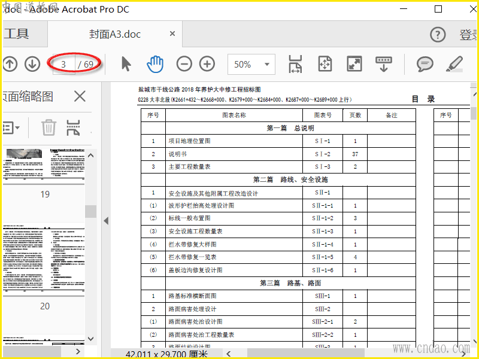The width and height of the screenshot is (479, 359).
Task: Close the 封面A3.doc tab
Action: [172, 34]
